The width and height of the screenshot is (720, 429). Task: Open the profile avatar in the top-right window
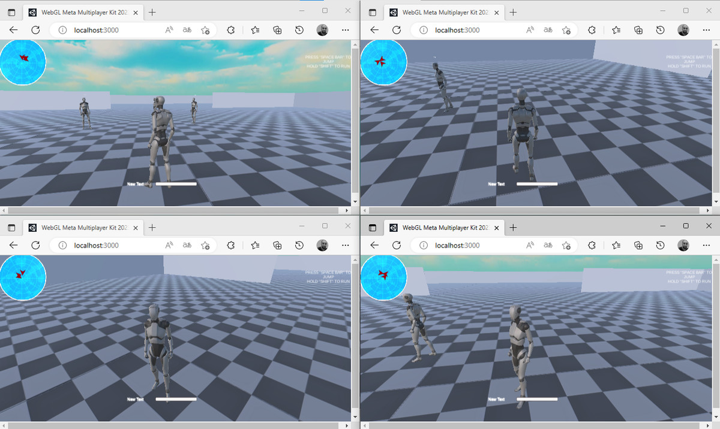tap(683, 30)
